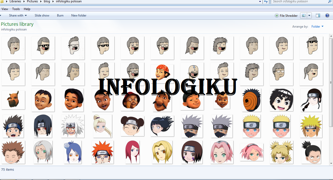
Task: Click the vertical scrollbar thumb
Action: point(331,83)
